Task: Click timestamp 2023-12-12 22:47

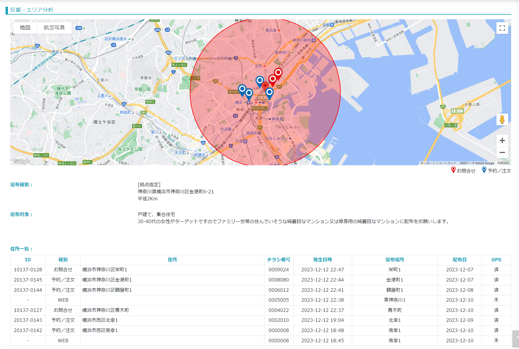Action: pos(323,270)
